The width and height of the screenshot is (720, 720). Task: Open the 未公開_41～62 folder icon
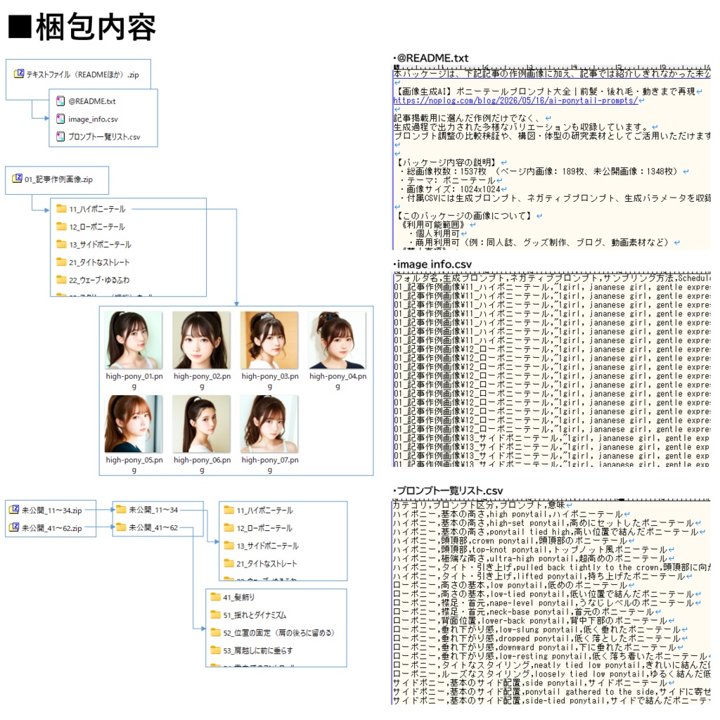(121, 527)
